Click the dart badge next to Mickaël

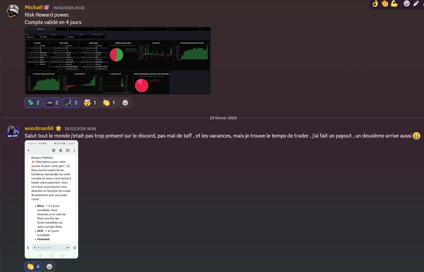tap(47, 7)
